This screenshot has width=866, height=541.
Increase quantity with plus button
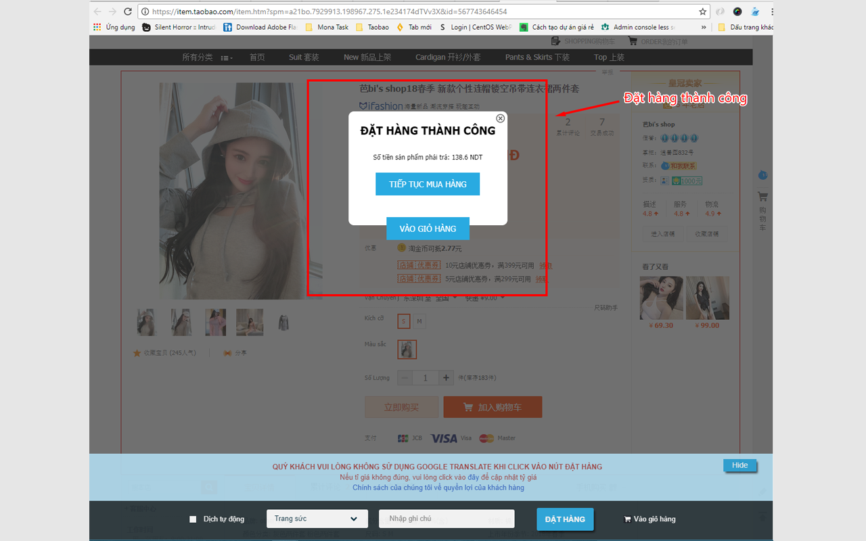(446, 377)
